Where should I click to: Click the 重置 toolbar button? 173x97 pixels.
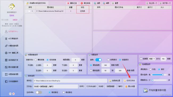(x=115, y=3)
